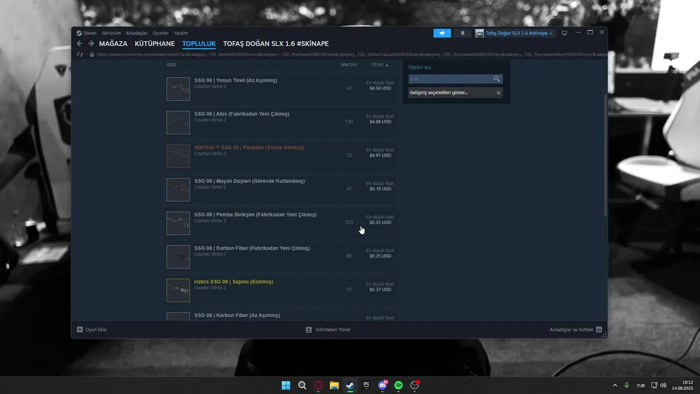This screenshot has width=700, height=394.
Task: Open StatTrak SSG 08 | Paralaks listing
Action: pyautogui.click(x=282, y=156)
